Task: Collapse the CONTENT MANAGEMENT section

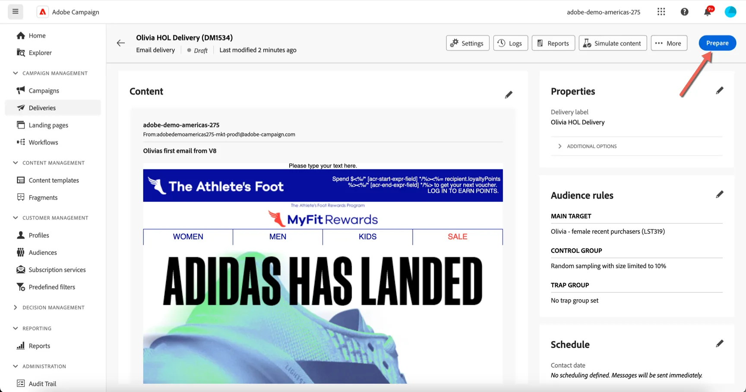Action: [49, 163]
